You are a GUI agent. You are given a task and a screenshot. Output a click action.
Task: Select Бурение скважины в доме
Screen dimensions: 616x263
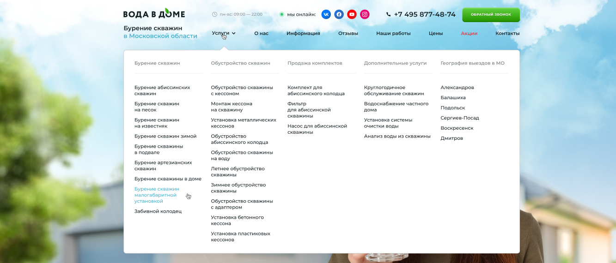click(168, 179)
